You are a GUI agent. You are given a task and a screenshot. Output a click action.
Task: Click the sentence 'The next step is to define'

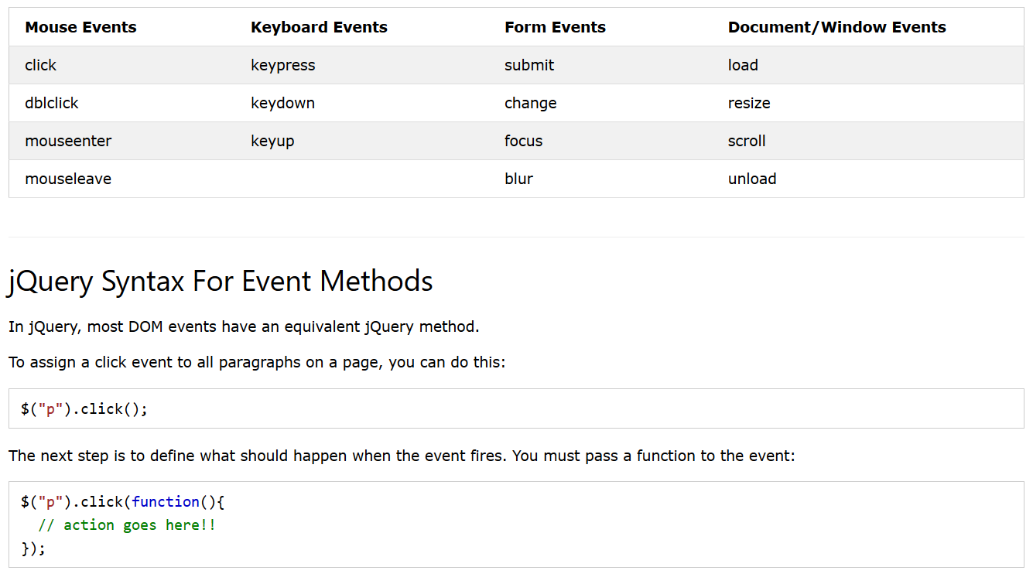(x=402, y=456)
